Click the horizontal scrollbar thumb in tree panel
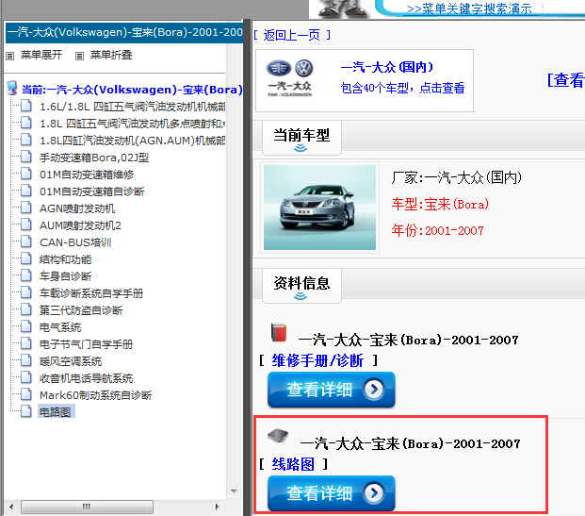 [87, 507]
